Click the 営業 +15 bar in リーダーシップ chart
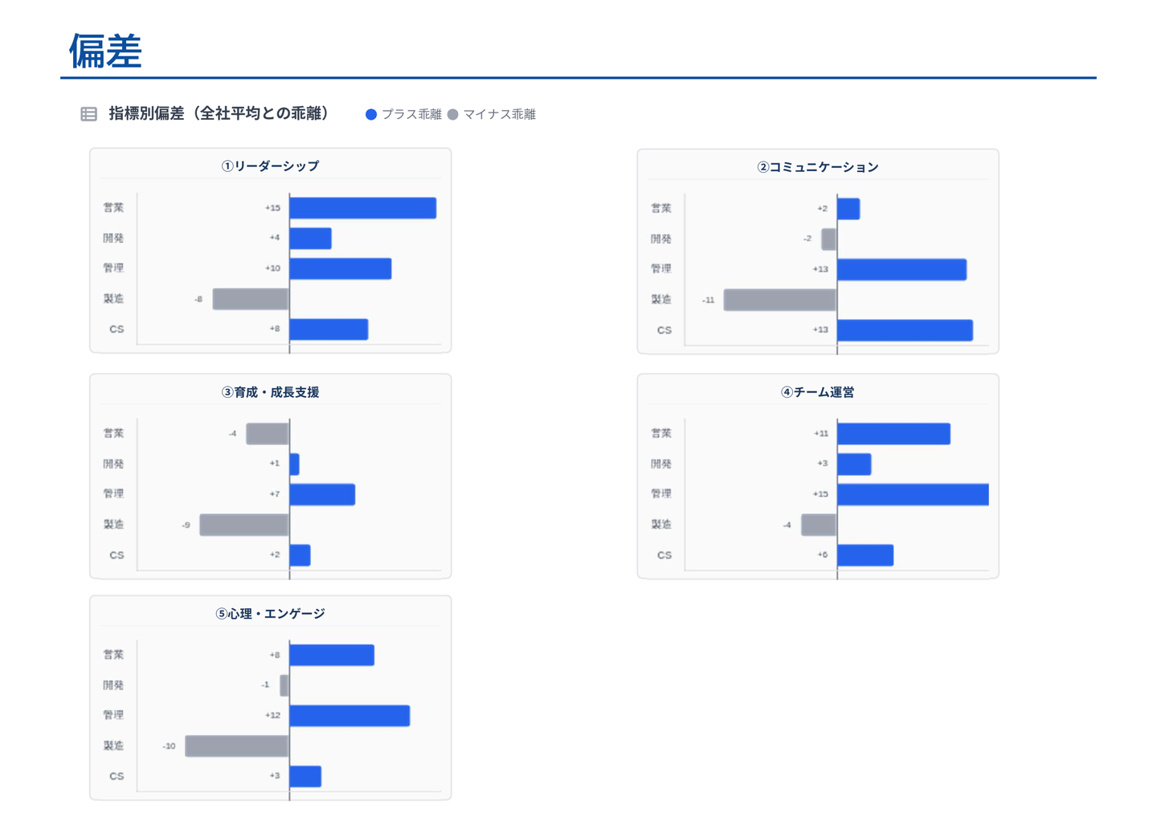 tap(362, 208)
